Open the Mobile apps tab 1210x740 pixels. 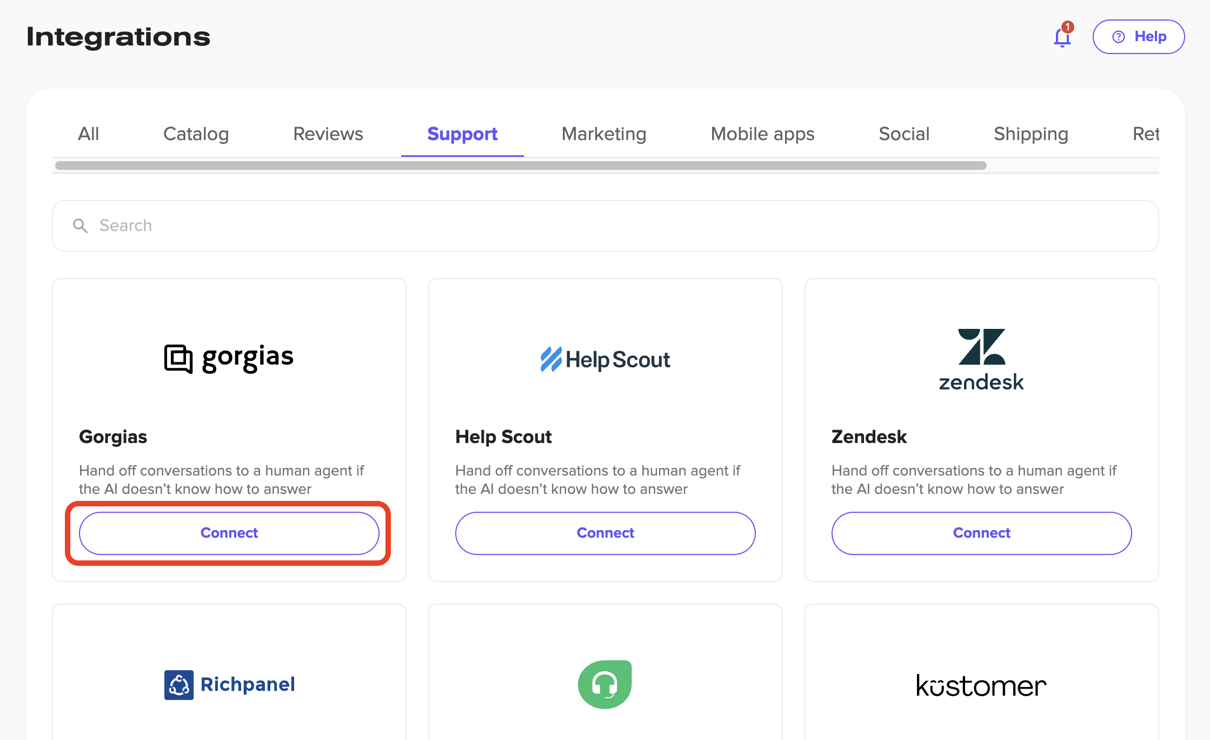[762, 134]
